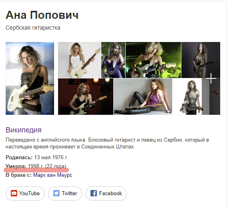Open green-lit stage performance photo
The width and height of the screenshot is (227, 208).
click(x=153, y=60)
